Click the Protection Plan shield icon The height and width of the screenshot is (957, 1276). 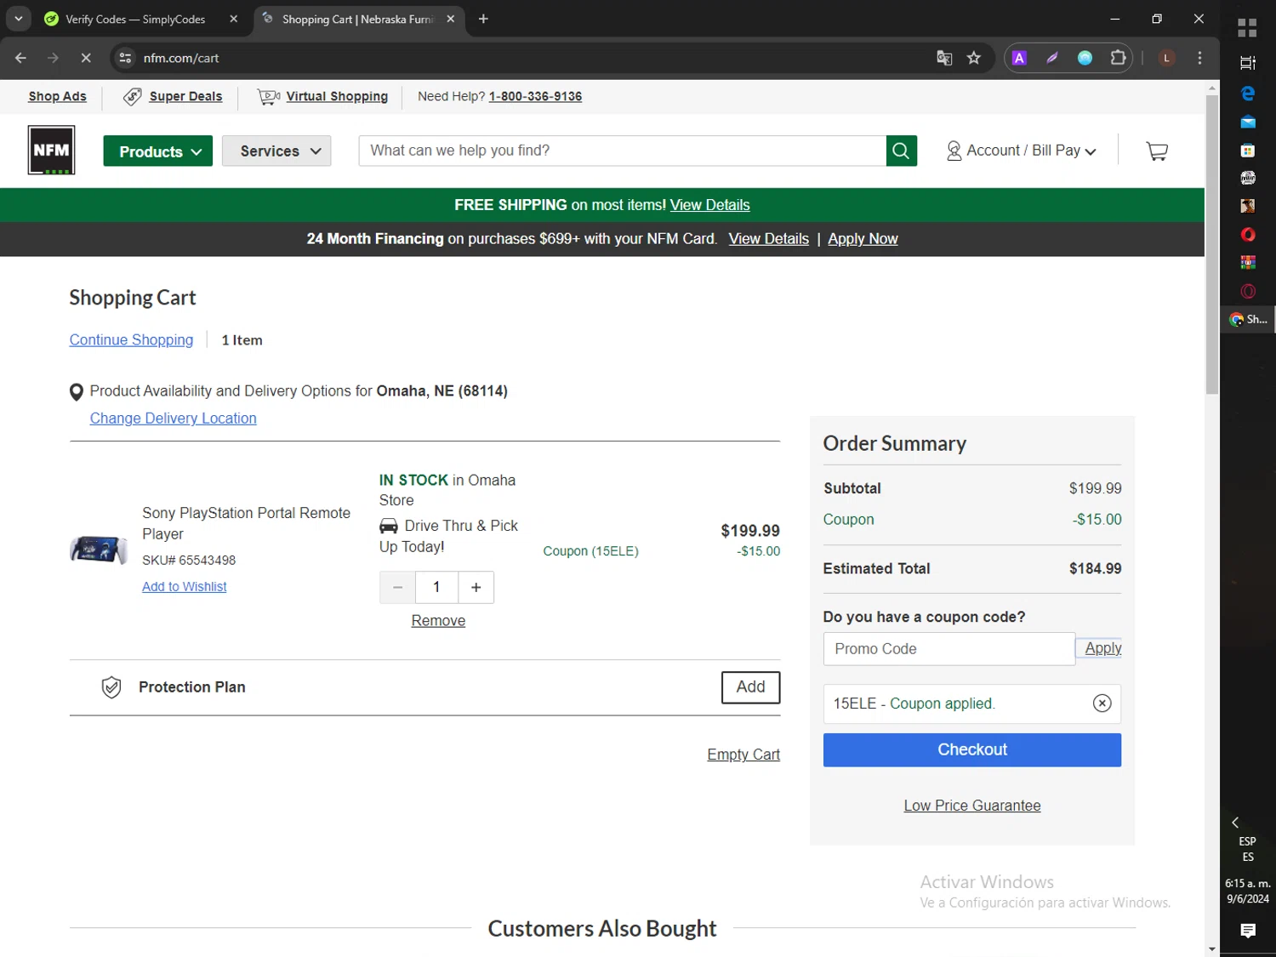tap(111, 687)
